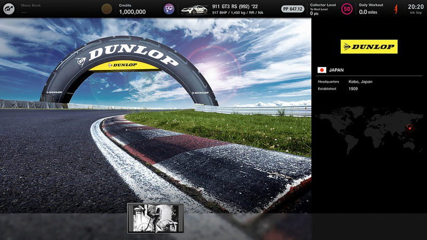Viewport: 427px width, 240px height.
Task: Click the 911 GT3 RS car thumbnail
Action: [x=195, y=10]
